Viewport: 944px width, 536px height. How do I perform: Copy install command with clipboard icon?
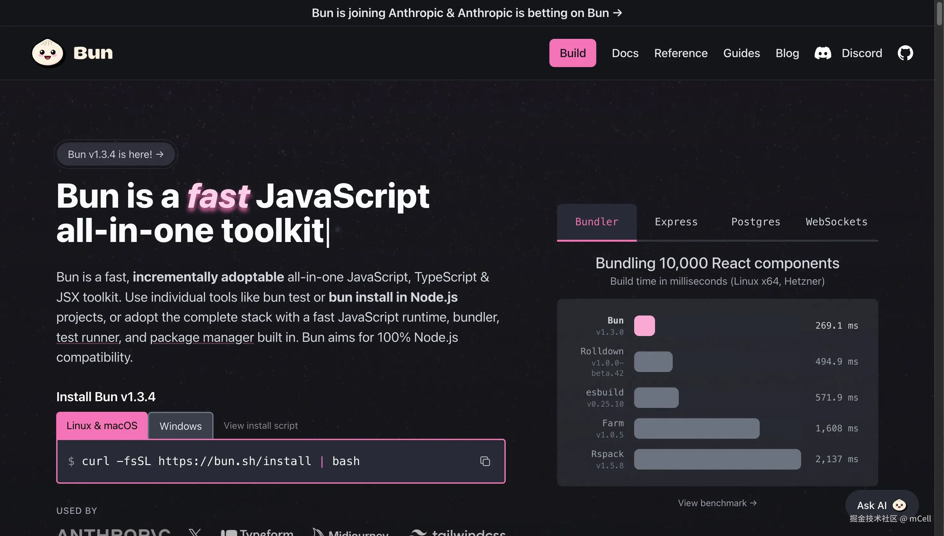tap(485, 461)
